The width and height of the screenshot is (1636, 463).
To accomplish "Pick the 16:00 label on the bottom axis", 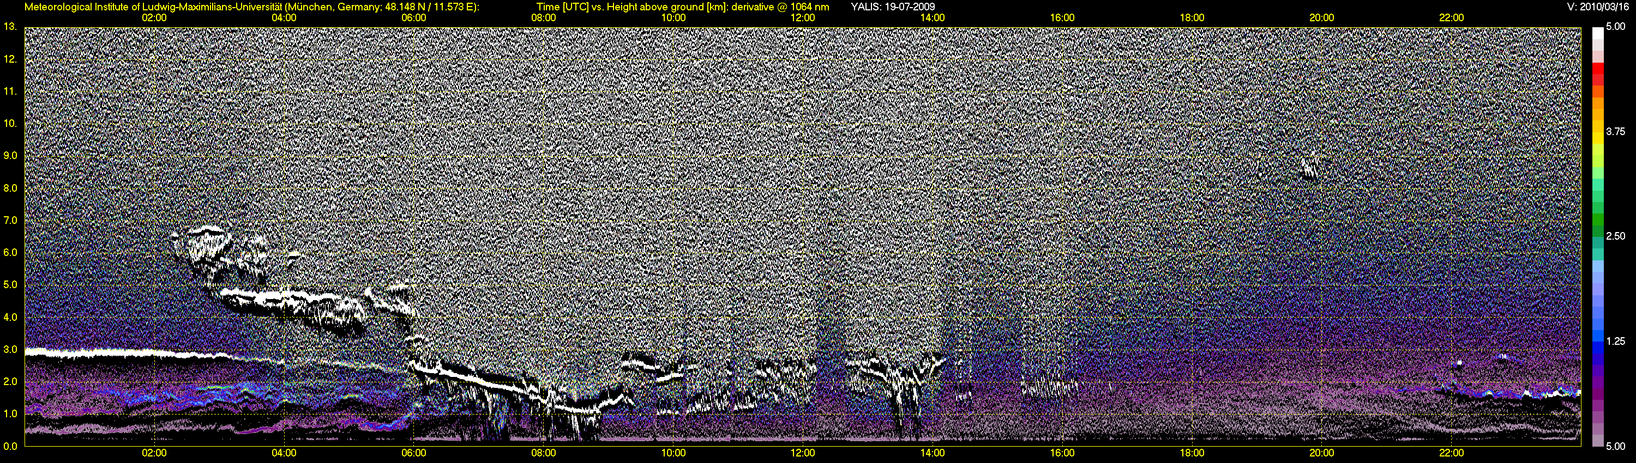I will pyautogui.click(x=1062, y=453).
